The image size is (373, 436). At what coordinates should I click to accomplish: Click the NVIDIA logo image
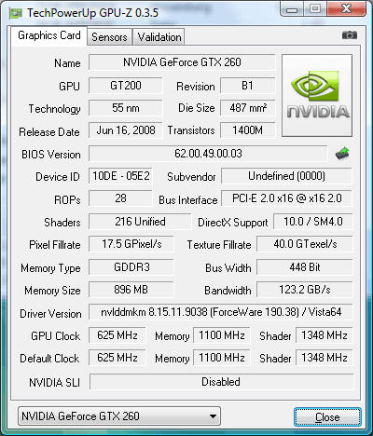tap(317, 96)
